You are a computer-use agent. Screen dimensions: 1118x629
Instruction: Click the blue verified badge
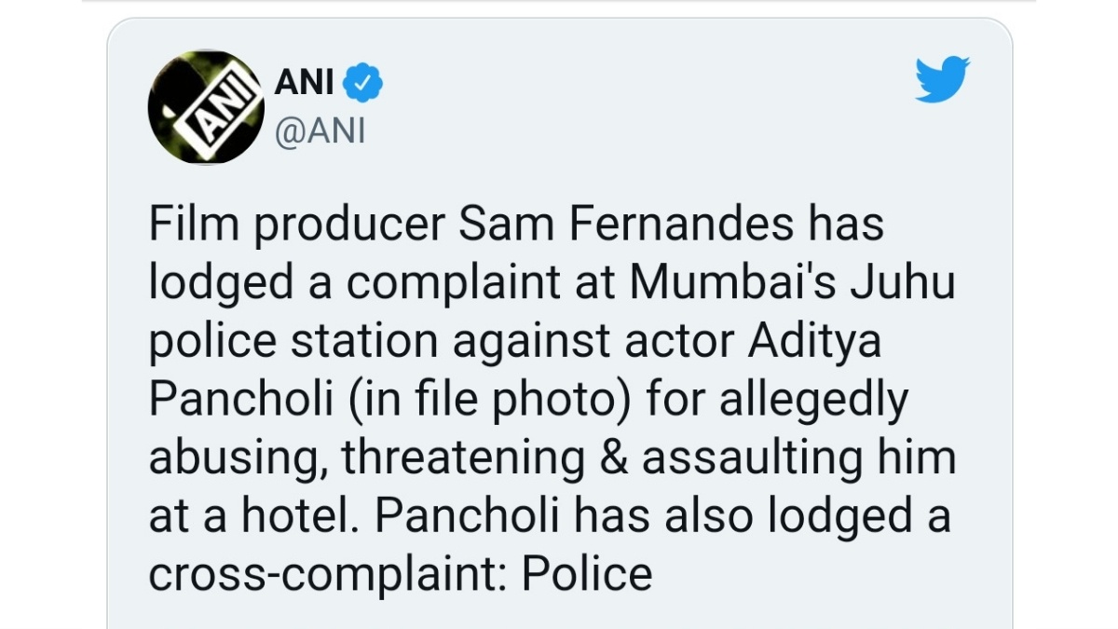click(364, 84)
